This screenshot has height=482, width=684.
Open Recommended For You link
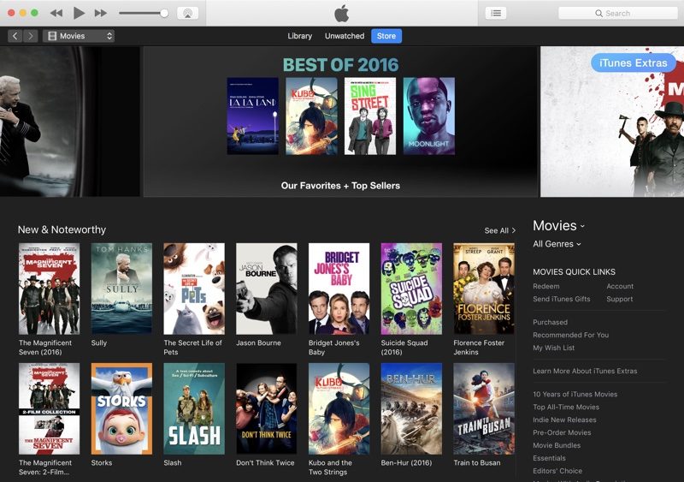click(x=570, y=335)
